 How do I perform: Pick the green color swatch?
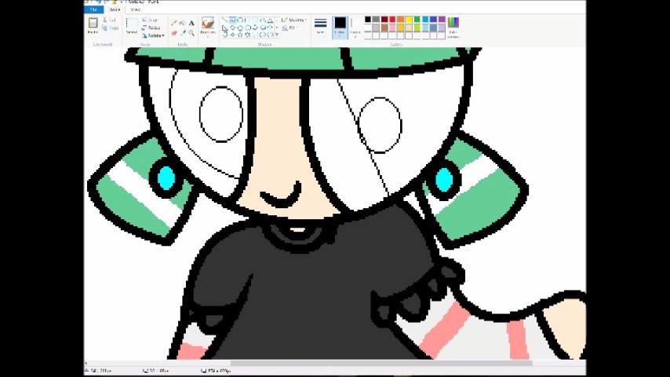pyautogui.click(x=417, y=20)
